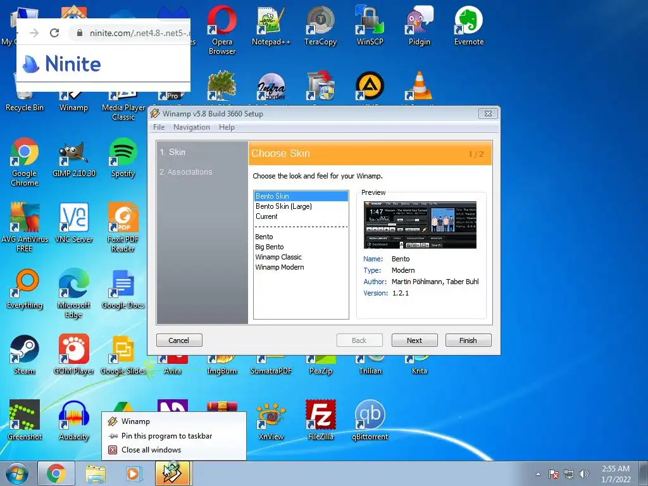Open the File menu in Winamp Setup
648x486 pixels.
click(x=159, y=127)
